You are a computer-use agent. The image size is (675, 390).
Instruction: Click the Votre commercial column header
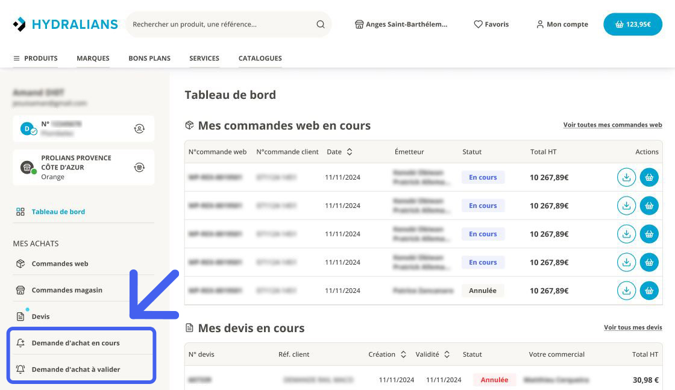tap(557, 354)
